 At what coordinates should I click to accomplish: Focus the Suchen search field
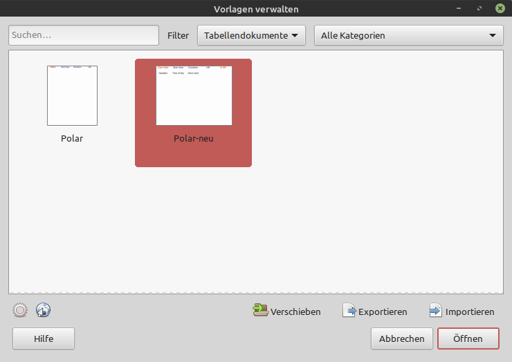pos(84,35)
